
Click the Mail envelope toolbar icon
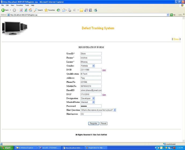pos(64,10)
